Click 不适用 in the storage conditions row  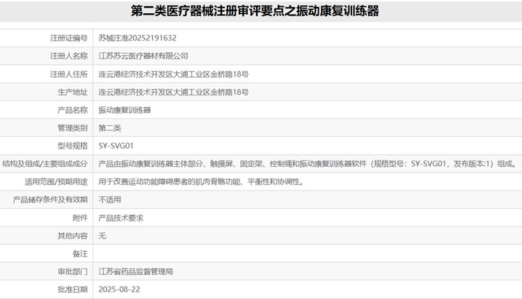click(110, 200)
